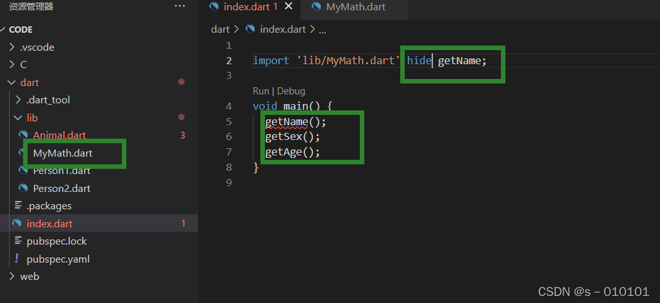Click the problem count 3 beside Animal.dart

183,135
